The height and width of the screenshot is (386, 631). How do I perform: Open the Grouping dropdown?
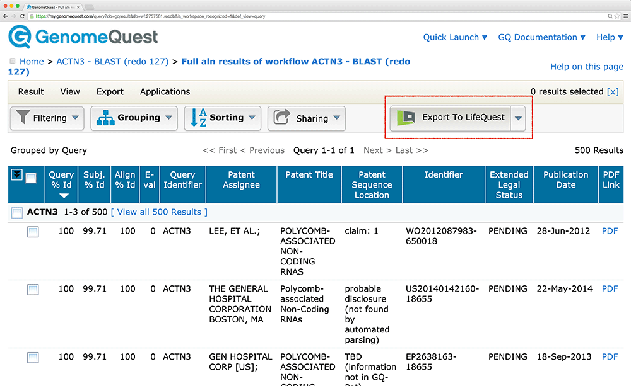pyautogui.click(x=134, y=118)
